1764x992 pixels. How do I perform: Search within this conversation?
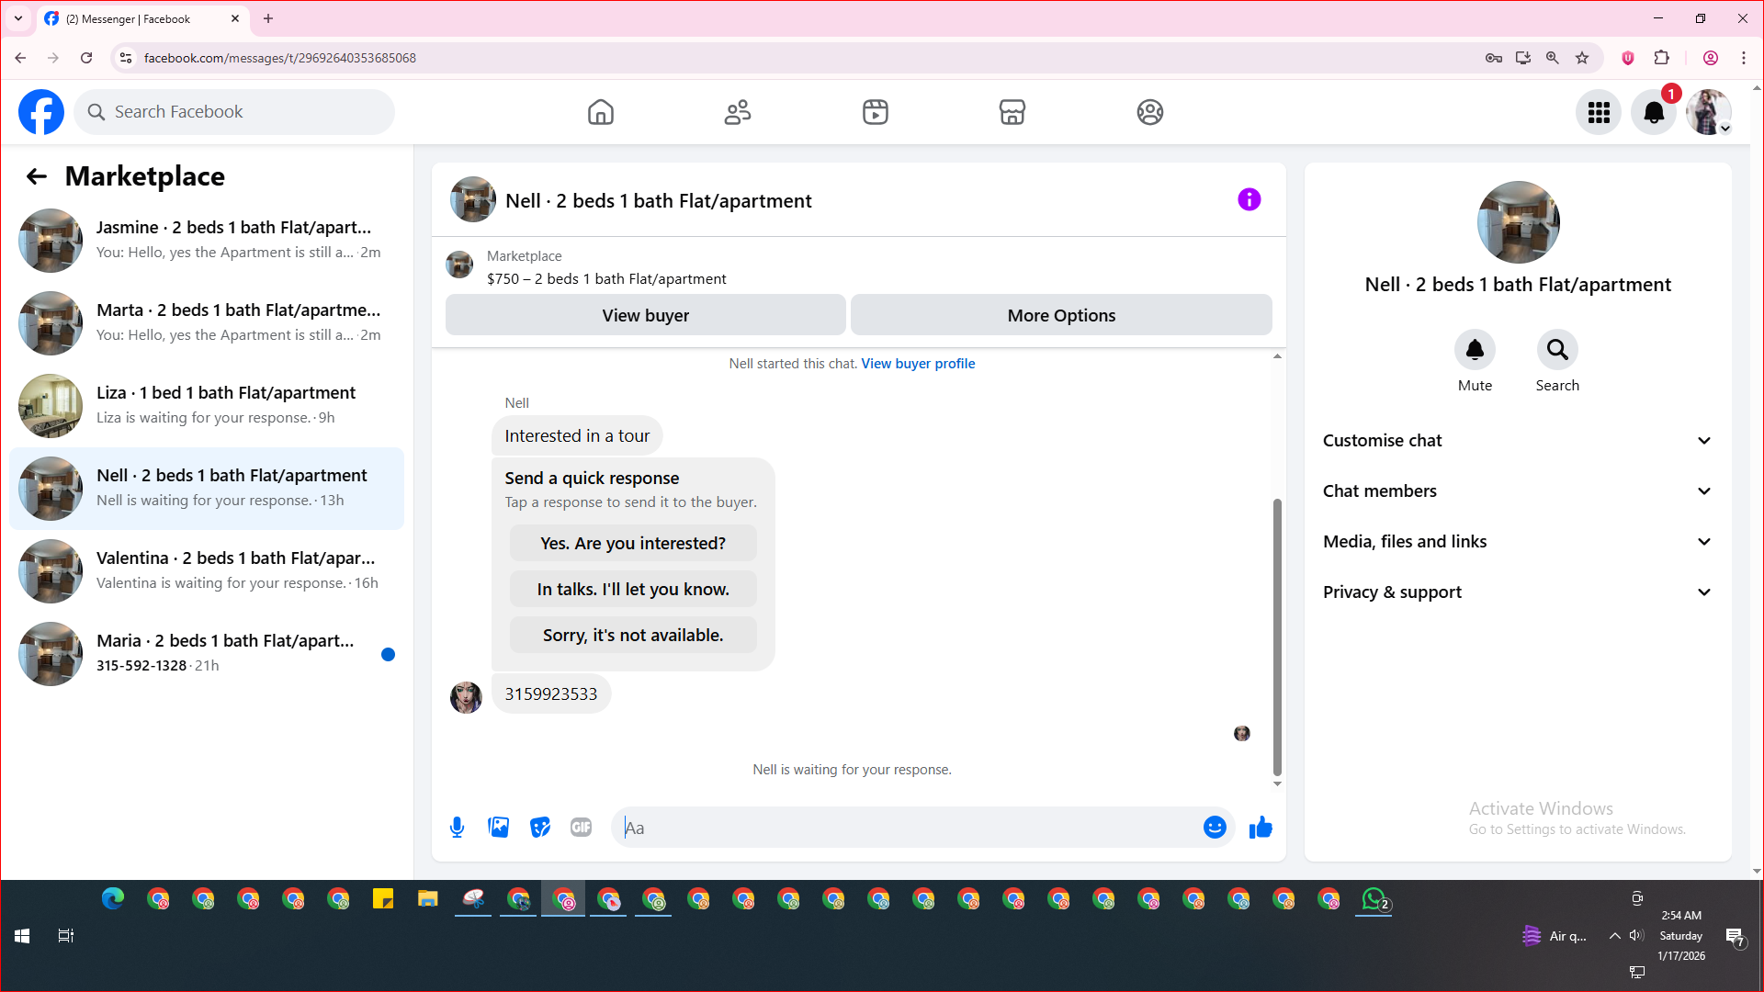[1556, 350]
